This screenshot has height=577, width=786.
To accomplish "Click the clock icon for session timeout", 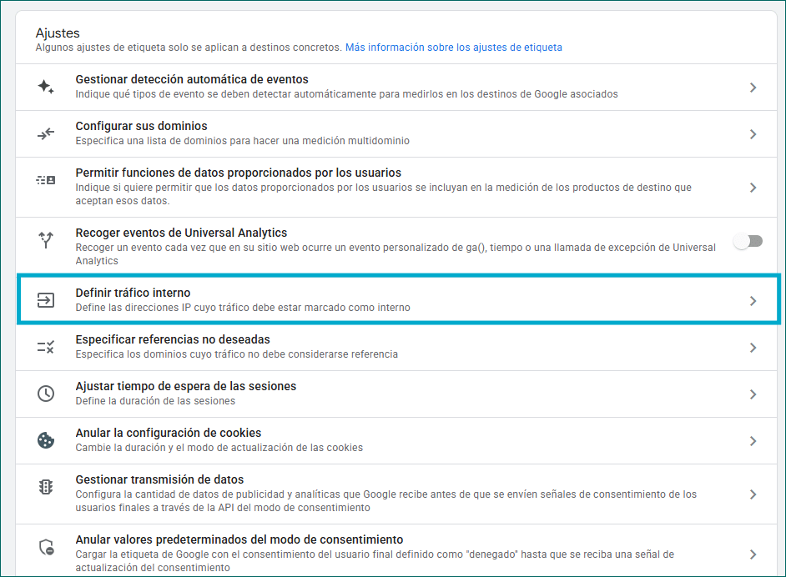I will (46, 394).
